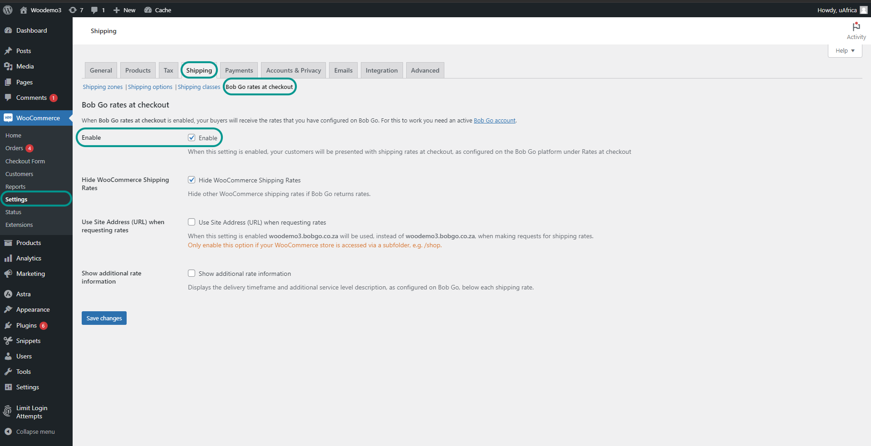The width and height of the screenshot is (871, 446).
Task: Open Customers submenu item
Action: click(19, 174)
